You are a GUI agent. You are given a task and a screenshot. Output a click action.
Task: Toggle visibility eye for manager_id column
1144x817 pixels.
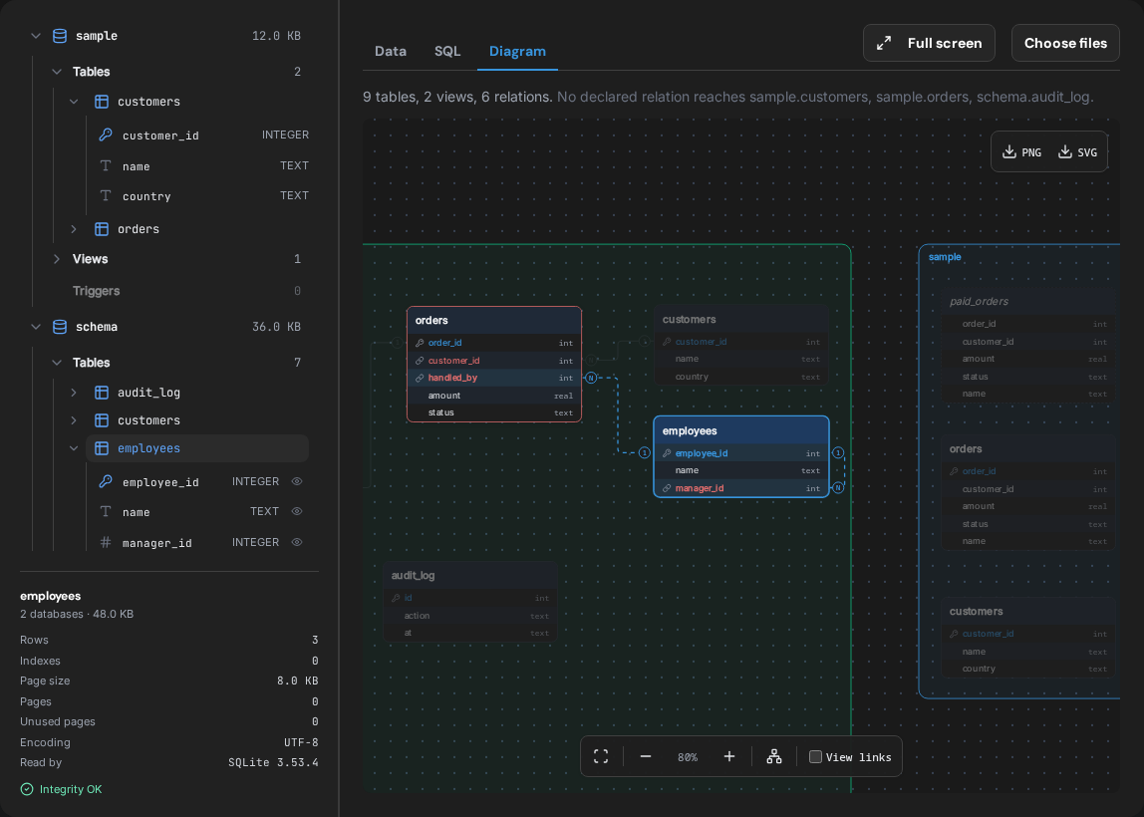click(297, 542)
